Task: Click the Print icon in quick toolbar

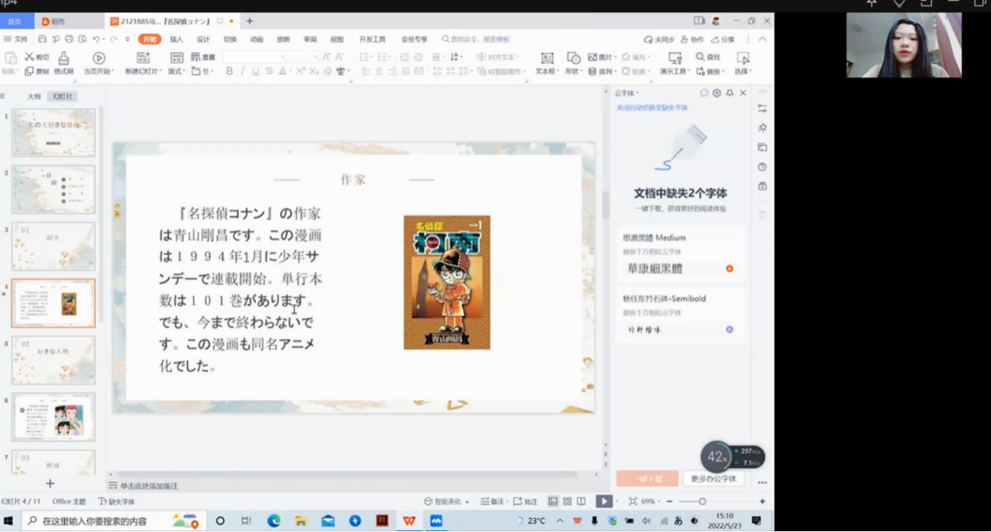Action: pos(69,39)
